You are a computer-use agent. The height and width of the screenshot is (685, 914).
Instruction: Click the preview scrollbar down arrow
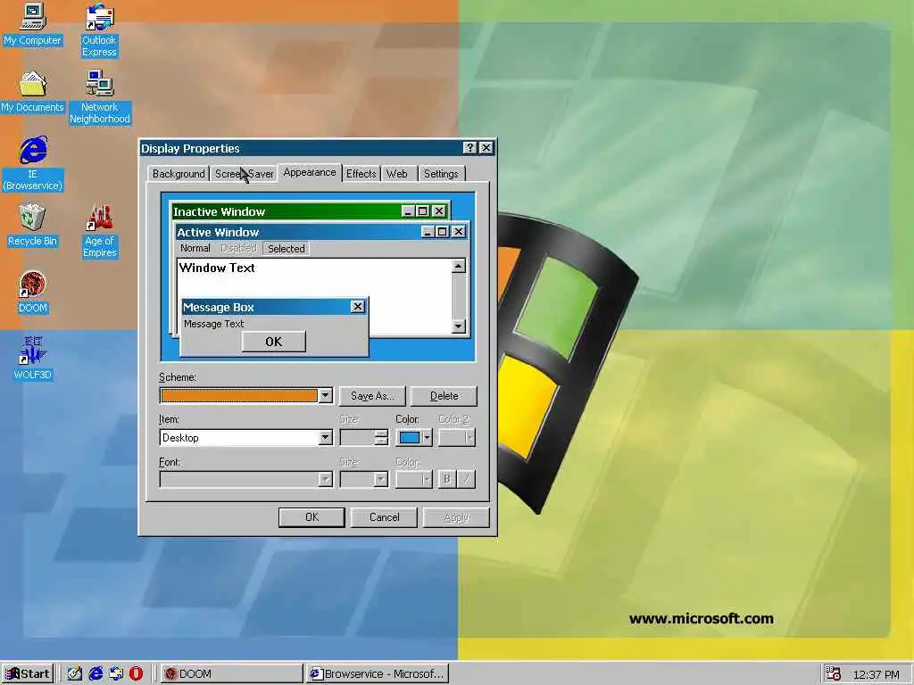coord(459,326)
